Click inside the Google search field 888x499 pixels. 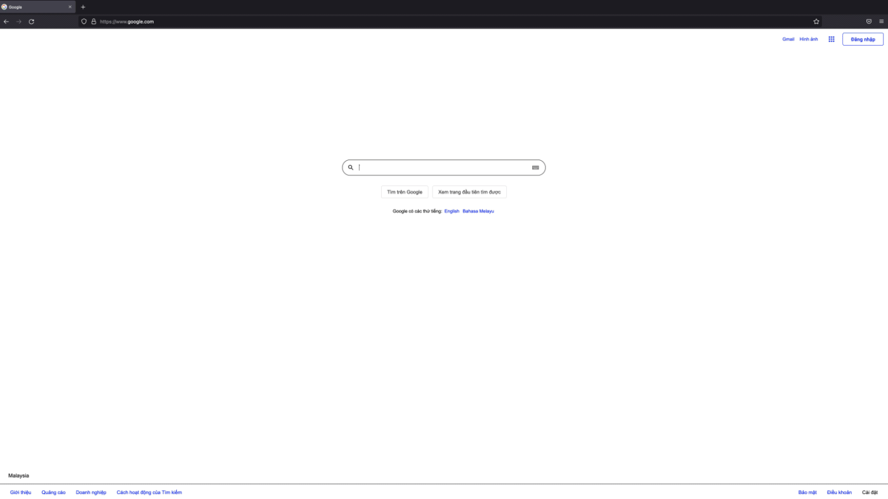[444, 168]
